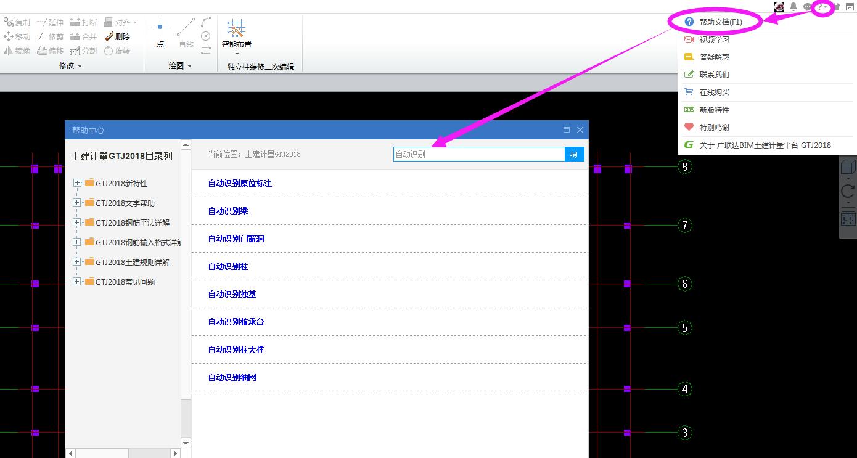Image resolution: width=857 pixels, height=458 pixels.
Task: Select the 偏移 (offset) tool
Action: point(50,51)
